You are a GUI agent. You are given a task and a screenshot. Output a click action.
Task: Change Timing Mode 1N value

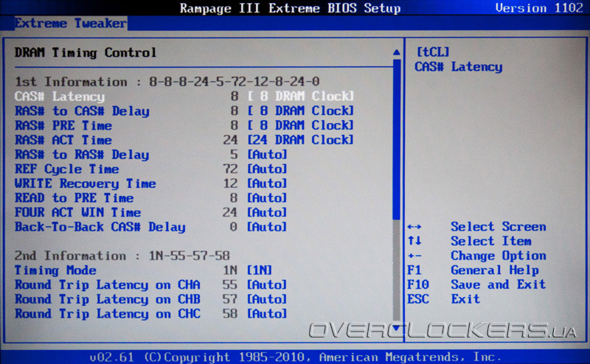(260, 270)
